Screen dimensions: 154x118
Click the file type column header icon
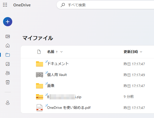(x=39, y=52)
